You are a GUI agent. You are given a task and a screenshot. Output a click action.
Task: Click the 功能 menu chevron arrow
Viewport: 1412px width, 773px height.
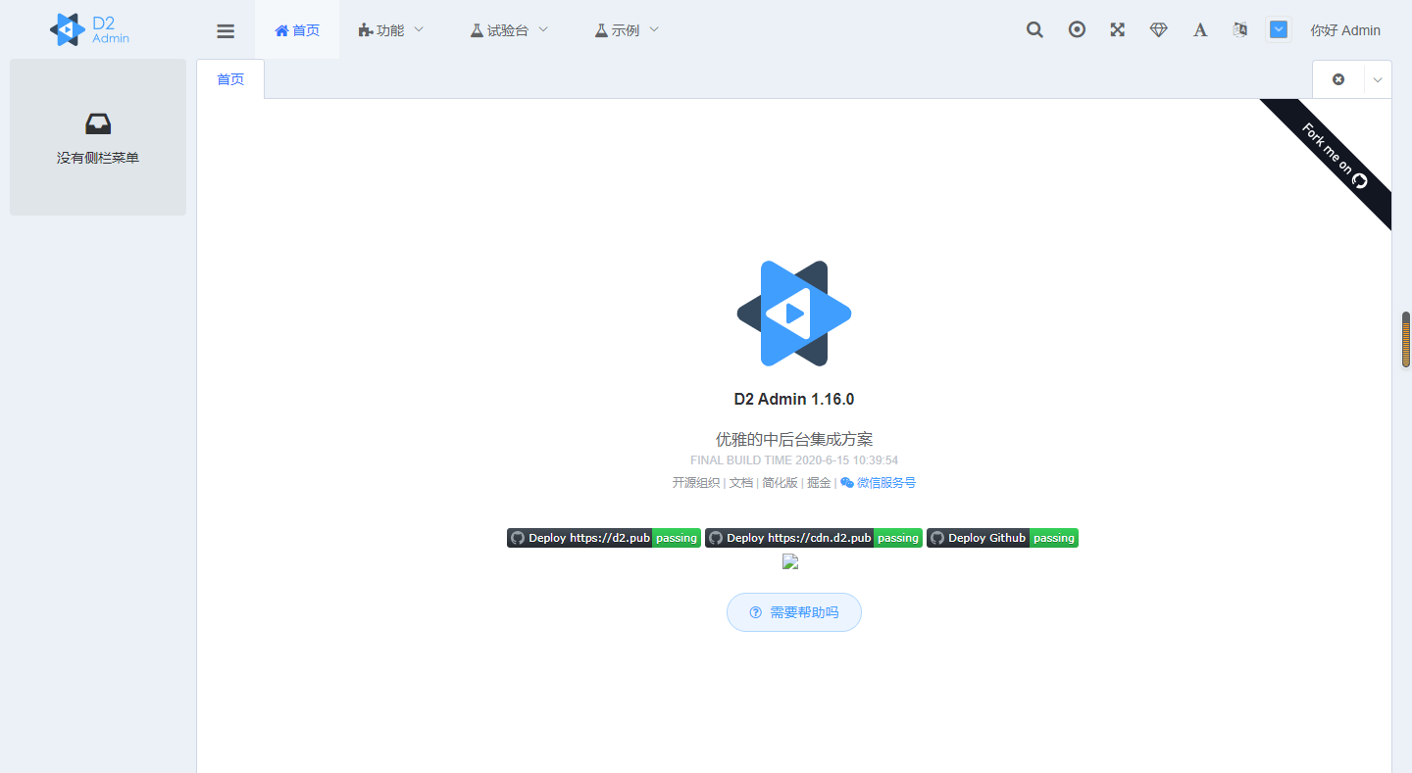419,29
